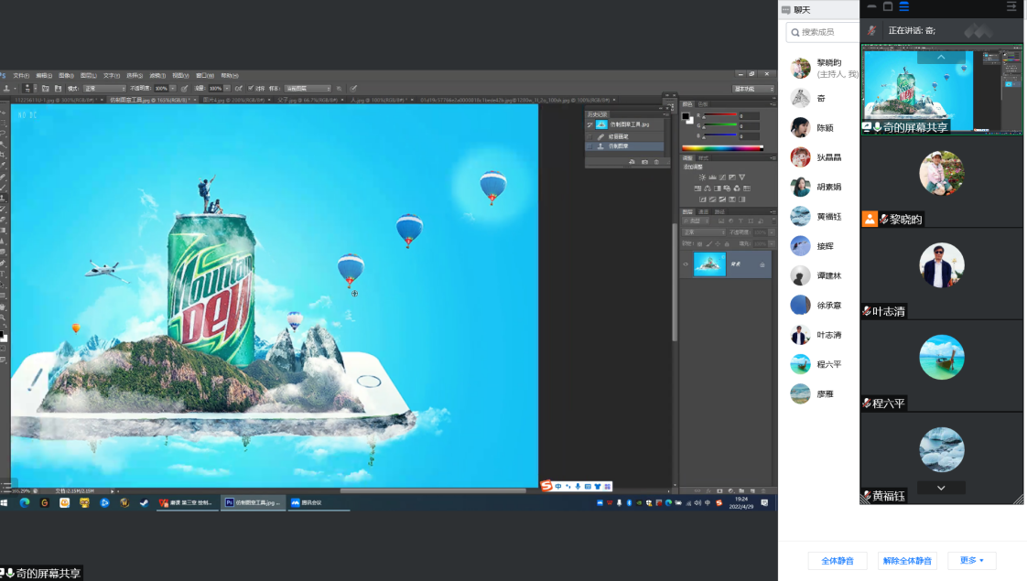
Task: Hide the 背景 layer with eye icon
Action: tap(686, 264)
